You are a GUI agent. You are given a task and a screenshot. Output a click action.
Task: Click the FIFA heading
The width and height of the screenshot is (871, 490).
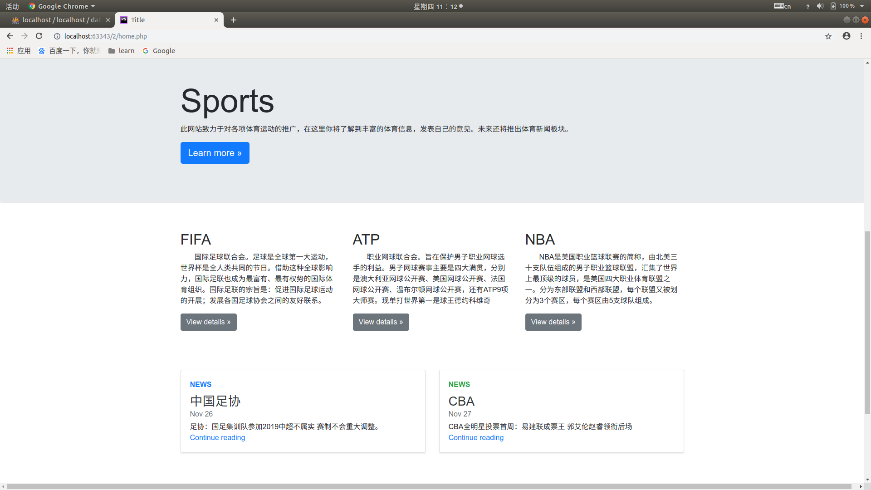[196, 240]
